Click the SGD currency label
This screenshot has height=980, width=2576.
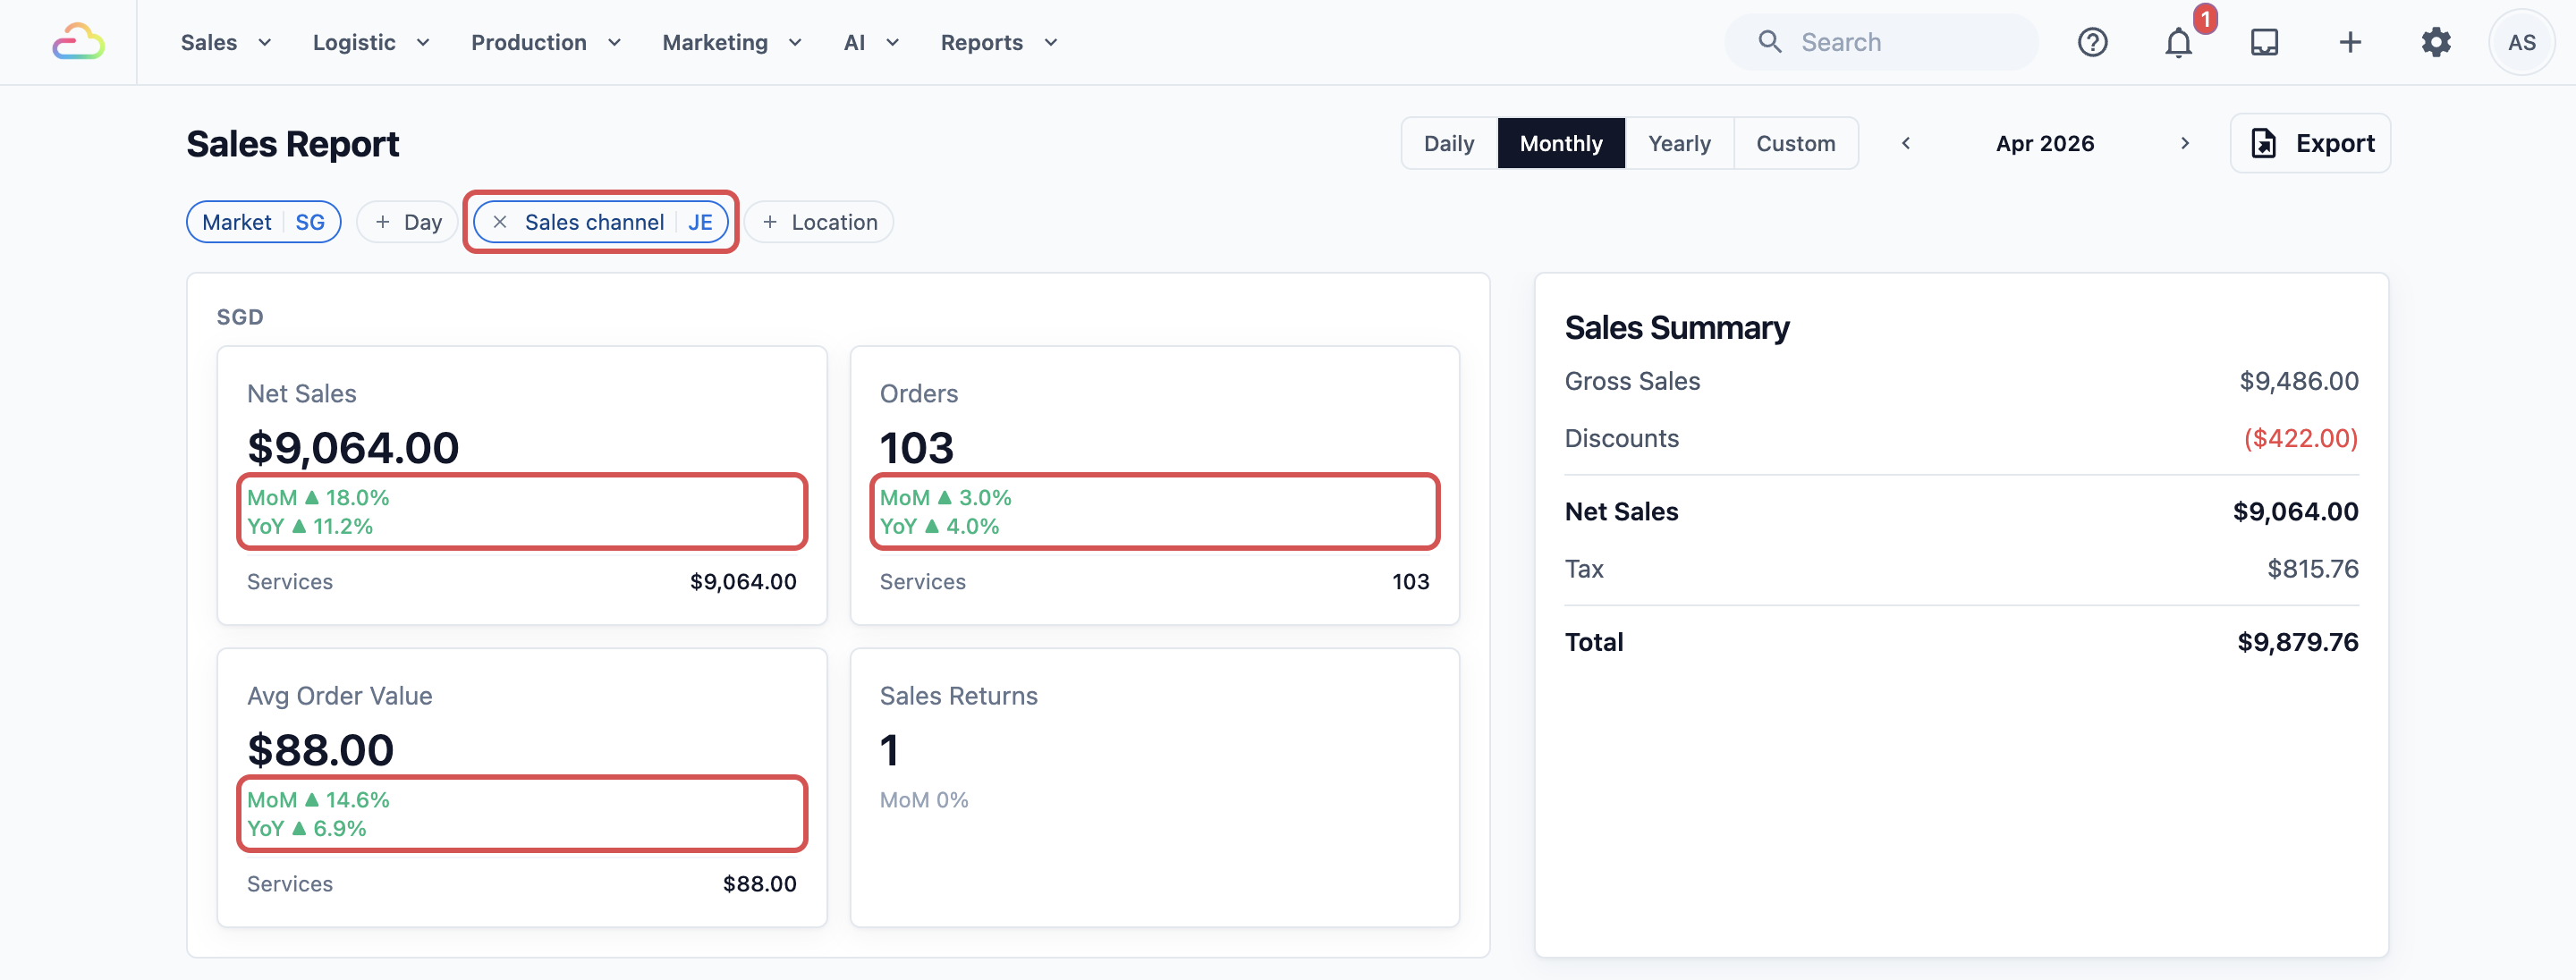(x=240, y=317)
